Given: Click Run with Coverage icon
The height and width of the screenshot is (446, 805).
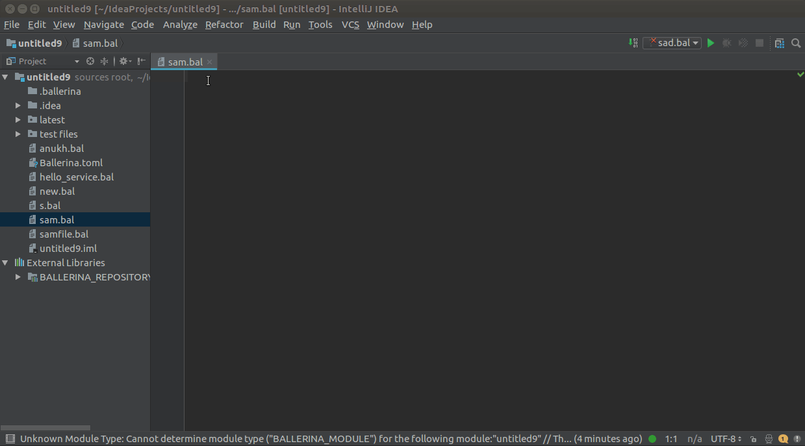Looking at the screenshot, I should (x=743, y=43).
